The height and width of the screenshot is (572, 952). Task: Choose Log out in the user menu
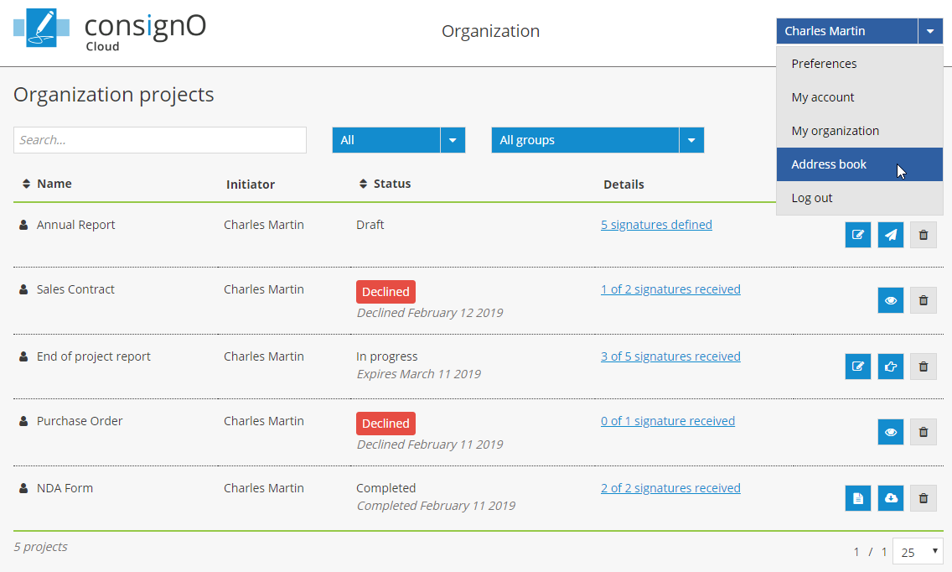(x=812, y=198)
